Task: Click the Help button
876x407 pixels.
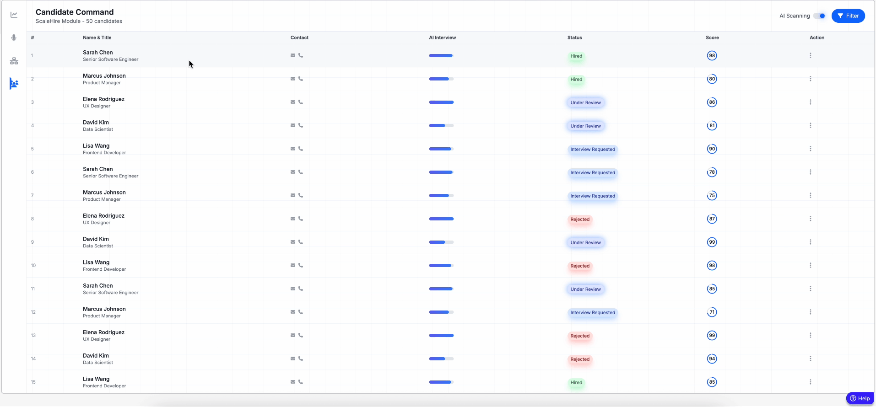Action: tap(860, 398)
